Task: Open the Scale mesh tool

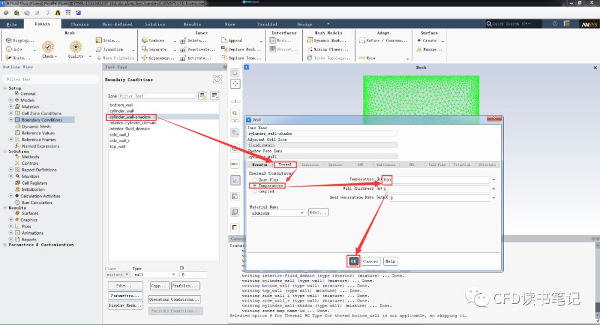Action: click(x=108, y=40)
